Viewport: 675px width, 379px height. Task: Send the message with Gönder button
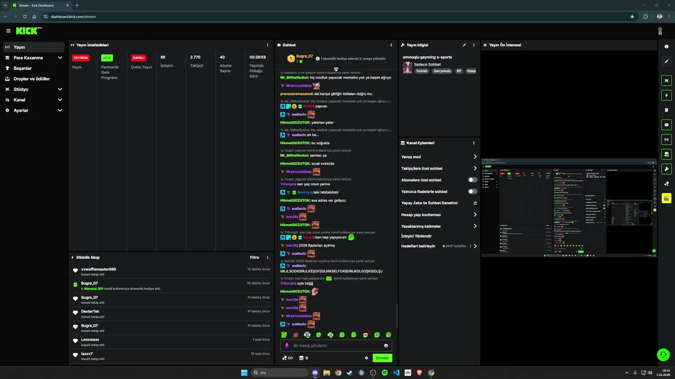pyautogui.click(x=382, y=358)
